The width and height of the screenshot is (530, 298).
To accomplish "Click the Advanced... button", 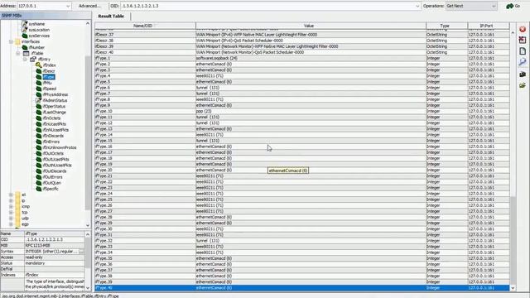I will click(89, 6).
